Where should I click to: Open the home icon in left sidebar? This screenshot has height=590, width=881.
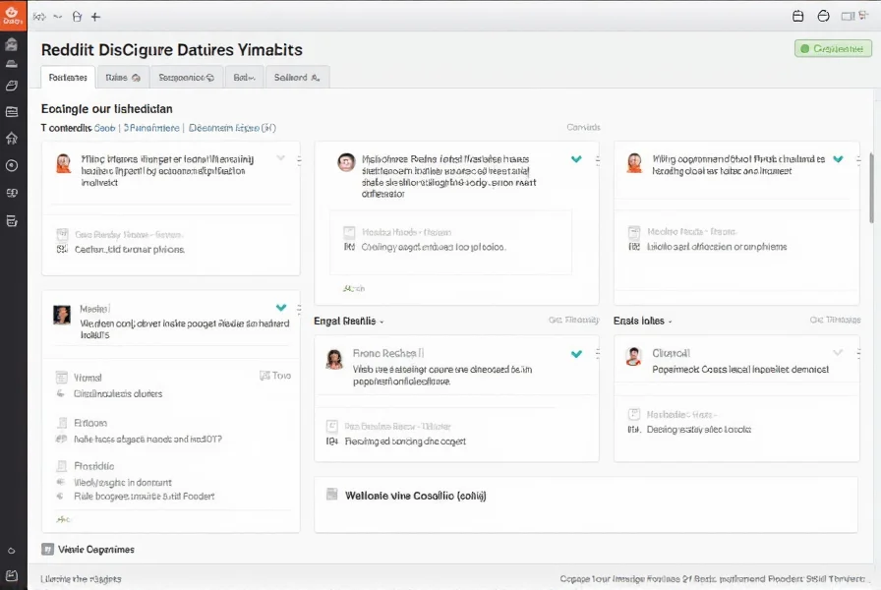click(x=12, y=138)
